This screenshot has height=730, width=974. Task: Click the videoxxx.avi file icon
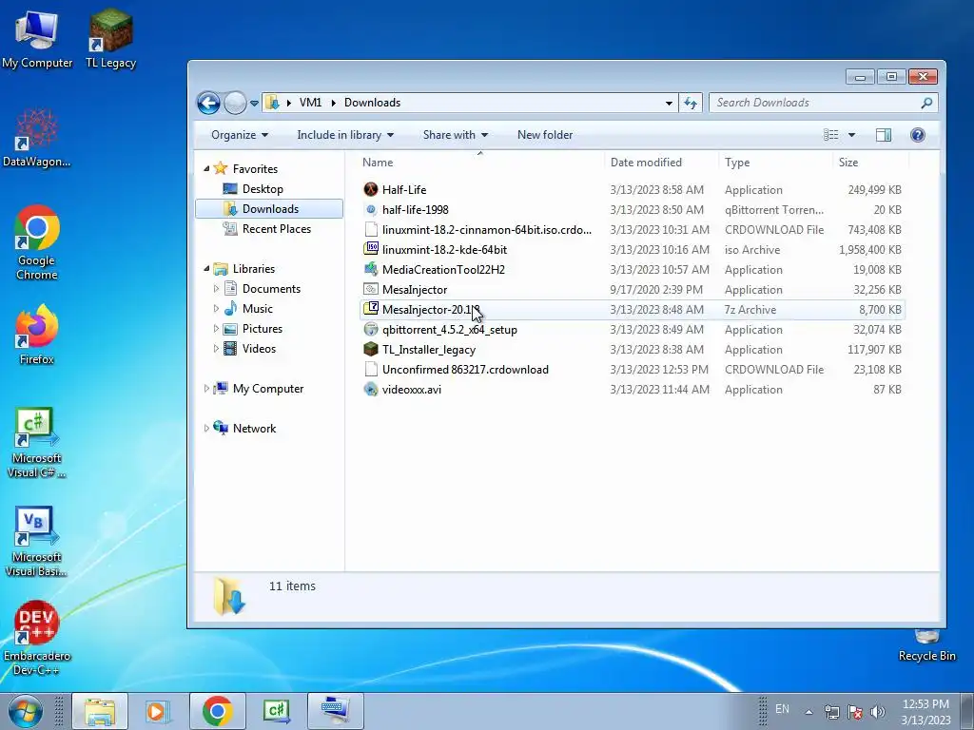(371, 389)
